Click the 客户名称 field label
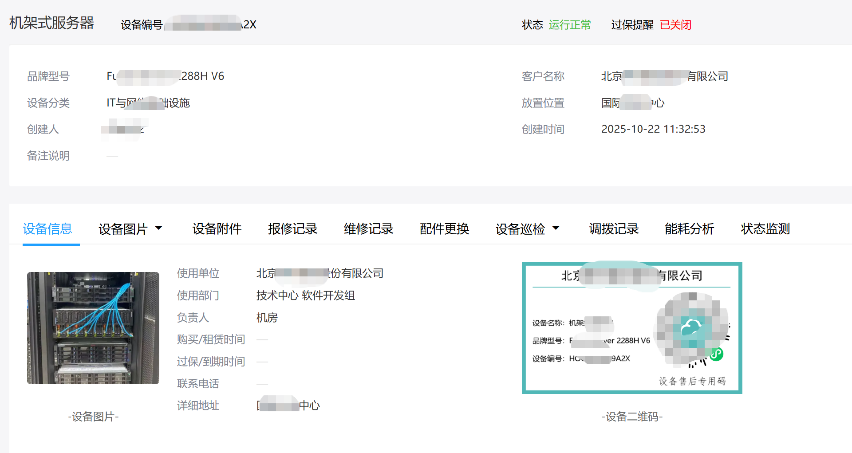Image resolution: width=852 pixels, height=453 pixels. click(543, 76)
